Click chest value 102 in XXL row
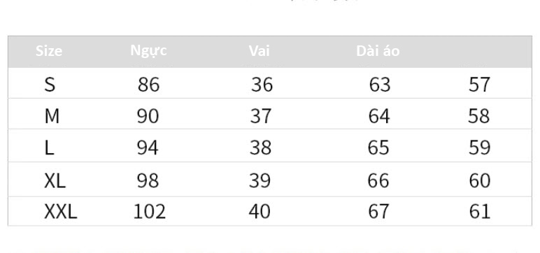The image size is (540, 253). (150, 212)
